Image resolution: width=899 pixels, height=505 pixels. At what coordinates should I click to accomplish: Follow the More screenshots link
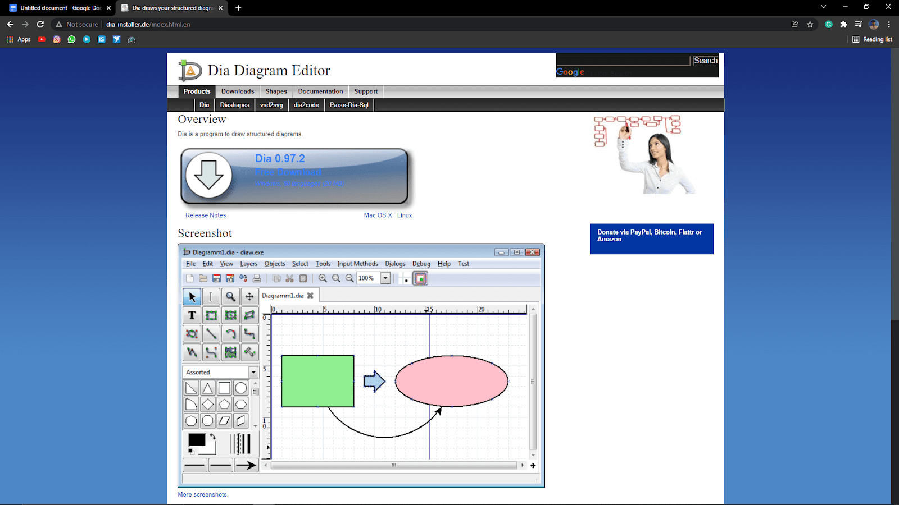(203, 494)
